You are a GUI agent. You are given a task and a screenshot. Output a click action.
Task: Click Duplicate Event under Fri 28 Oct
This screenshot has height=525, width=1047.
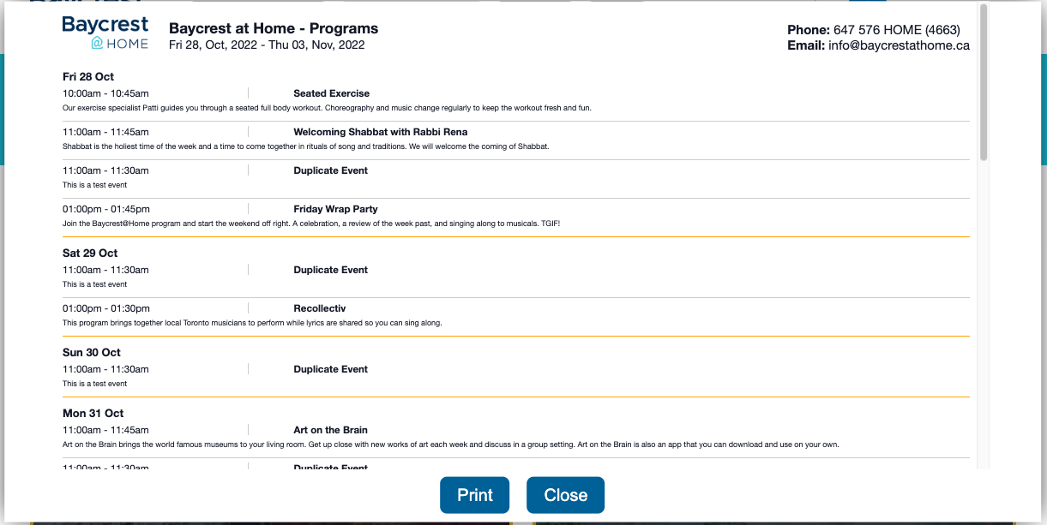tap(330, 170)
